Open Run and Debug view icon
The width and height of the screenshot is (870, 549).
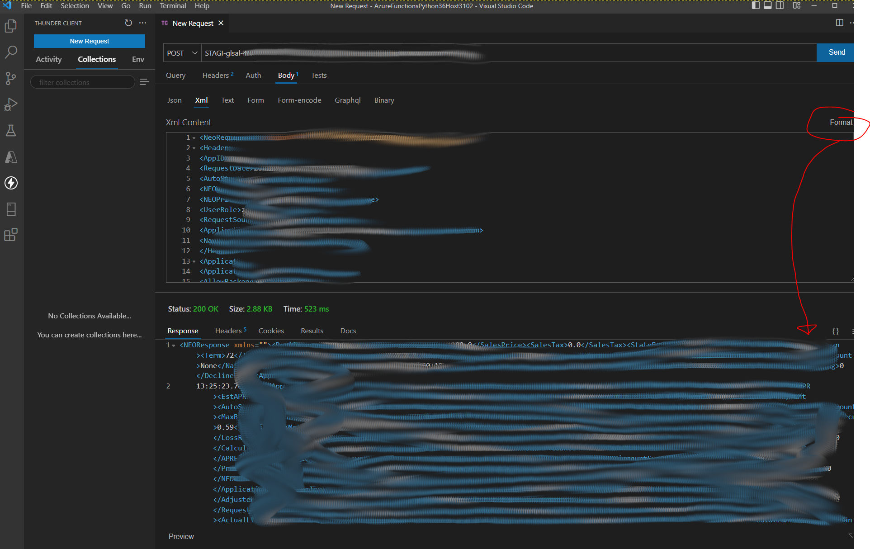pyautogui.click(x=11, y=104)
